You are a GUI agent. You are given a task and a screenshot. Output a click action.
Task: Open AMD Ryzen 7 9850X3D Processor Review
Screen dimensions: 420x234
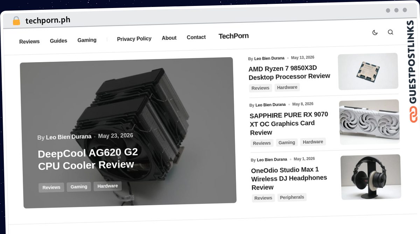(x=289, y=72)
